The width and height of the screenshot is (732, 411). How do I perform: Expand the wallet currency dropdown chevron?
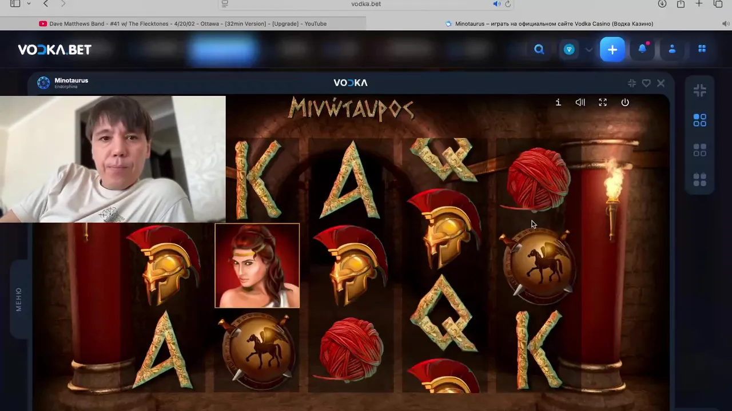point(588,50)
